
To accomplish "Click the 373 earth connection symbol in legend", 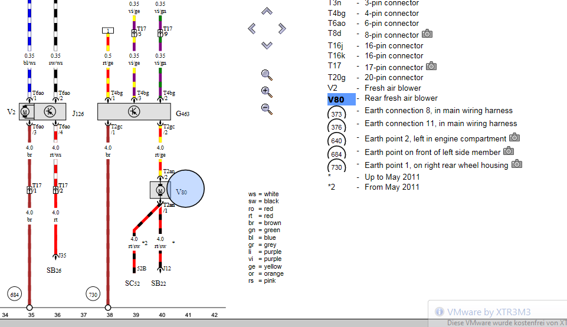I will click(x=337, y=114).
